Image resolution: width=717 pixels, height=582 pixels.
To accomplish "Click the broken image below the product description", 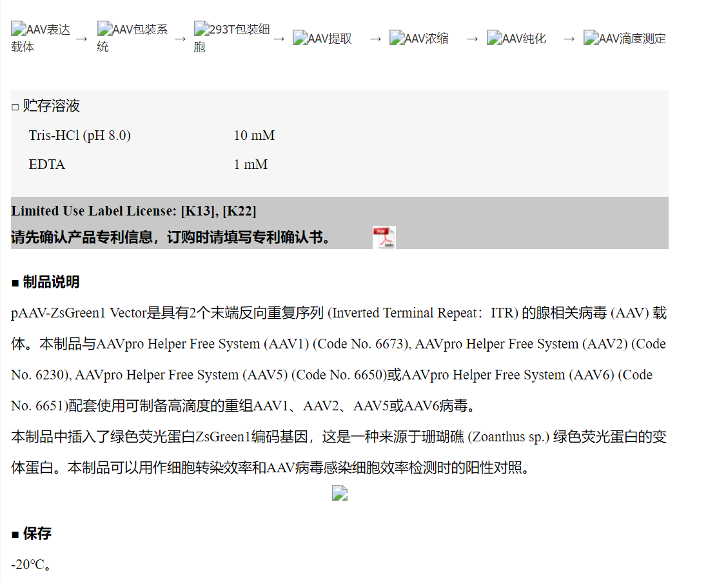I will point(340,494).
